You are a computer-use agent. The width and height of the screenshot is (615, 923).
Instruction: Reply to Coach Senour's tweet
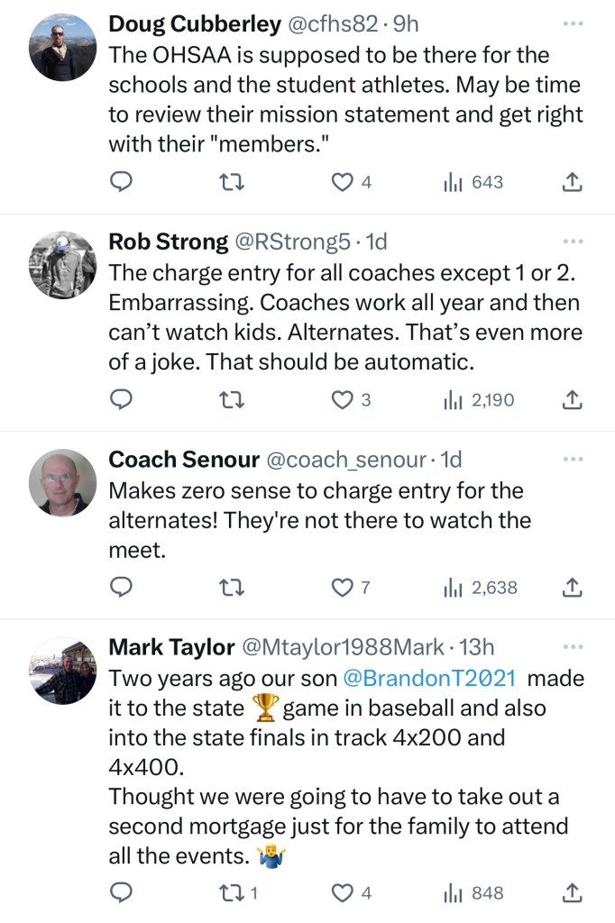tap(122, 588)
